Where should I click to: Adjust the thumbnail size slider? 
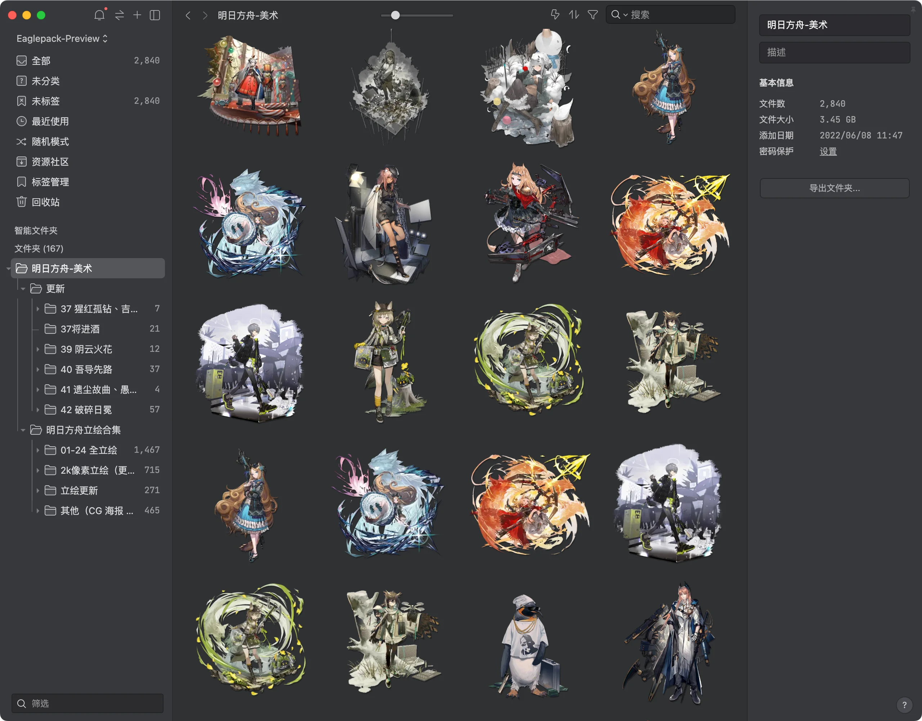click(395, 15)
